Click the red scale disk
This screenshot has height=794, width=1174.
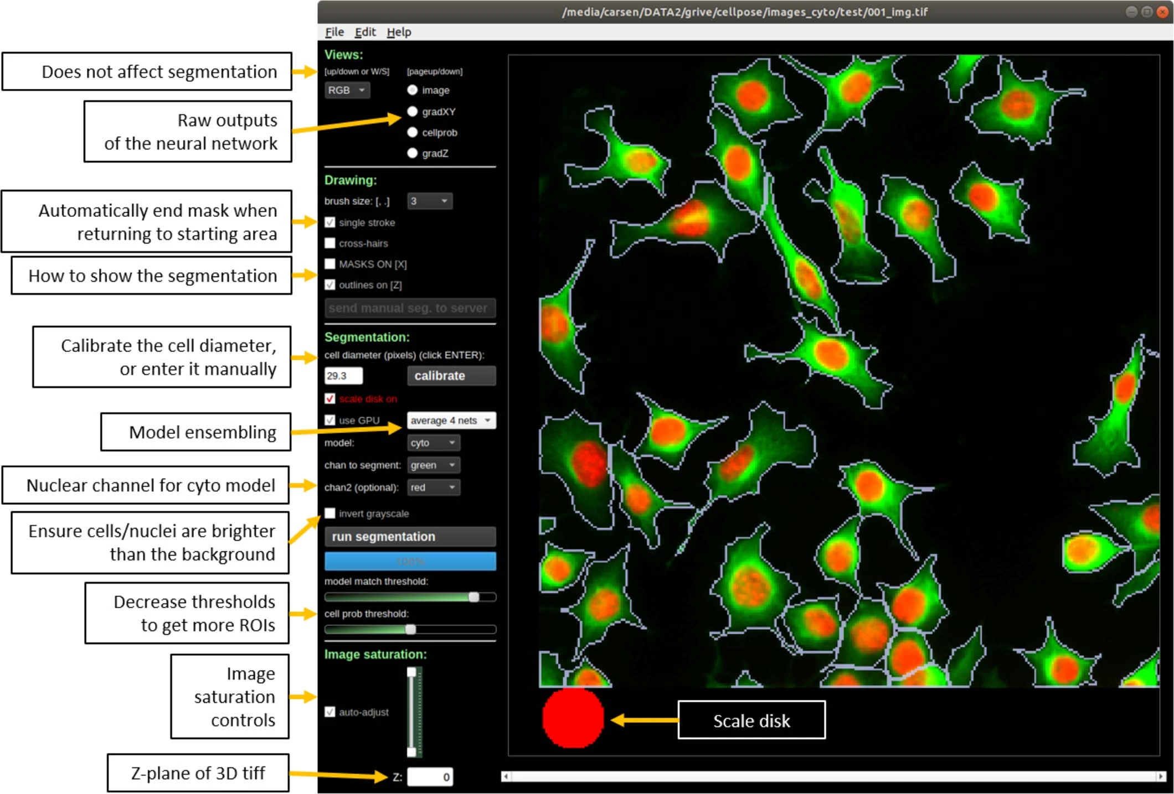click(573, 718)
